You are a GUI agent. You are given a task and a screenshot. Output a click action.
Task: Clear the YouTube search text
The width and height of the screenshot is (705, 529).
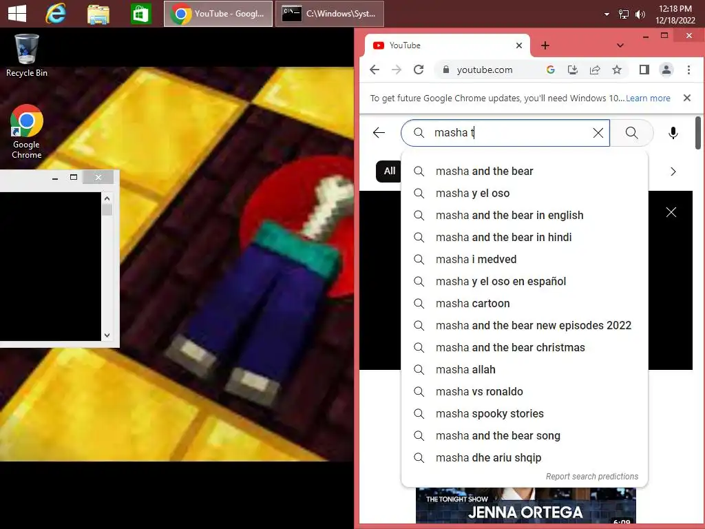pyautogui.click(x=598, y=133)
